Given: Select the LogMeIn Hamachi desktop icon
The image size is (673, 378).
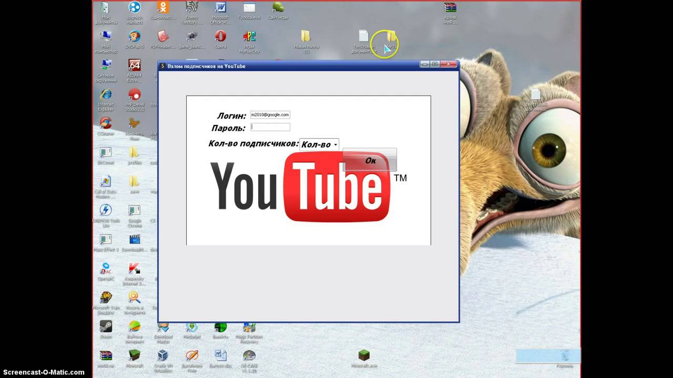Looking at the screenshot, I should pos(135,13).
